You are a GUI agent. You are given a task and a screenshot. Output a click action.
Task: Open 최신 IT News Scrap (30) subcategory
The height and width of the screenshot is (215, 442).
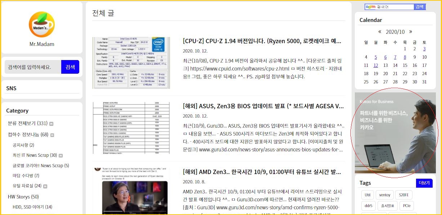tap(35, 155)
